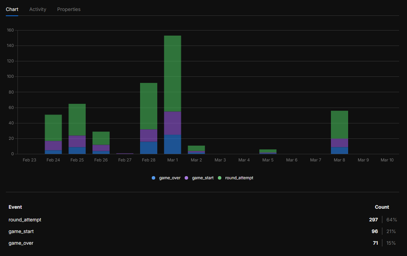Click the green round_attempt legend dot
The height and width of the screenshot is (256, 407).
pos(220,178)
